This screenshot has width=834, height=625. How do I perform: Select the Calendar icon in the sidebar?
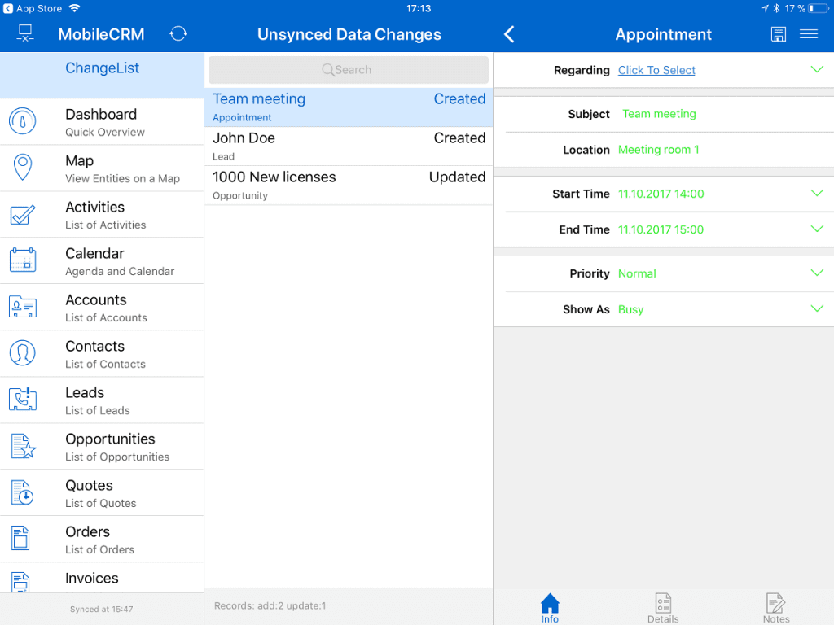tap(23, 260)
